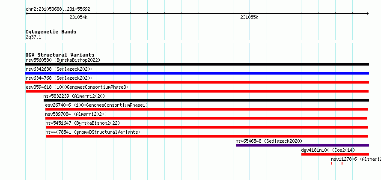Select the red nsv5897084 variant bar
The height and width of the screenshot is (180, 381).
tap(206, 118)
